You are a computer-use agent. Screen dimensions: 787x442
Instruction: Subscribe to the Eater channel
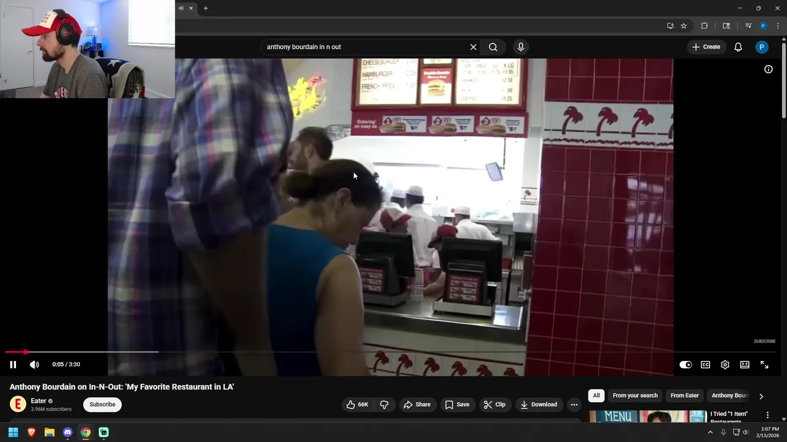[x=102, y=405]
